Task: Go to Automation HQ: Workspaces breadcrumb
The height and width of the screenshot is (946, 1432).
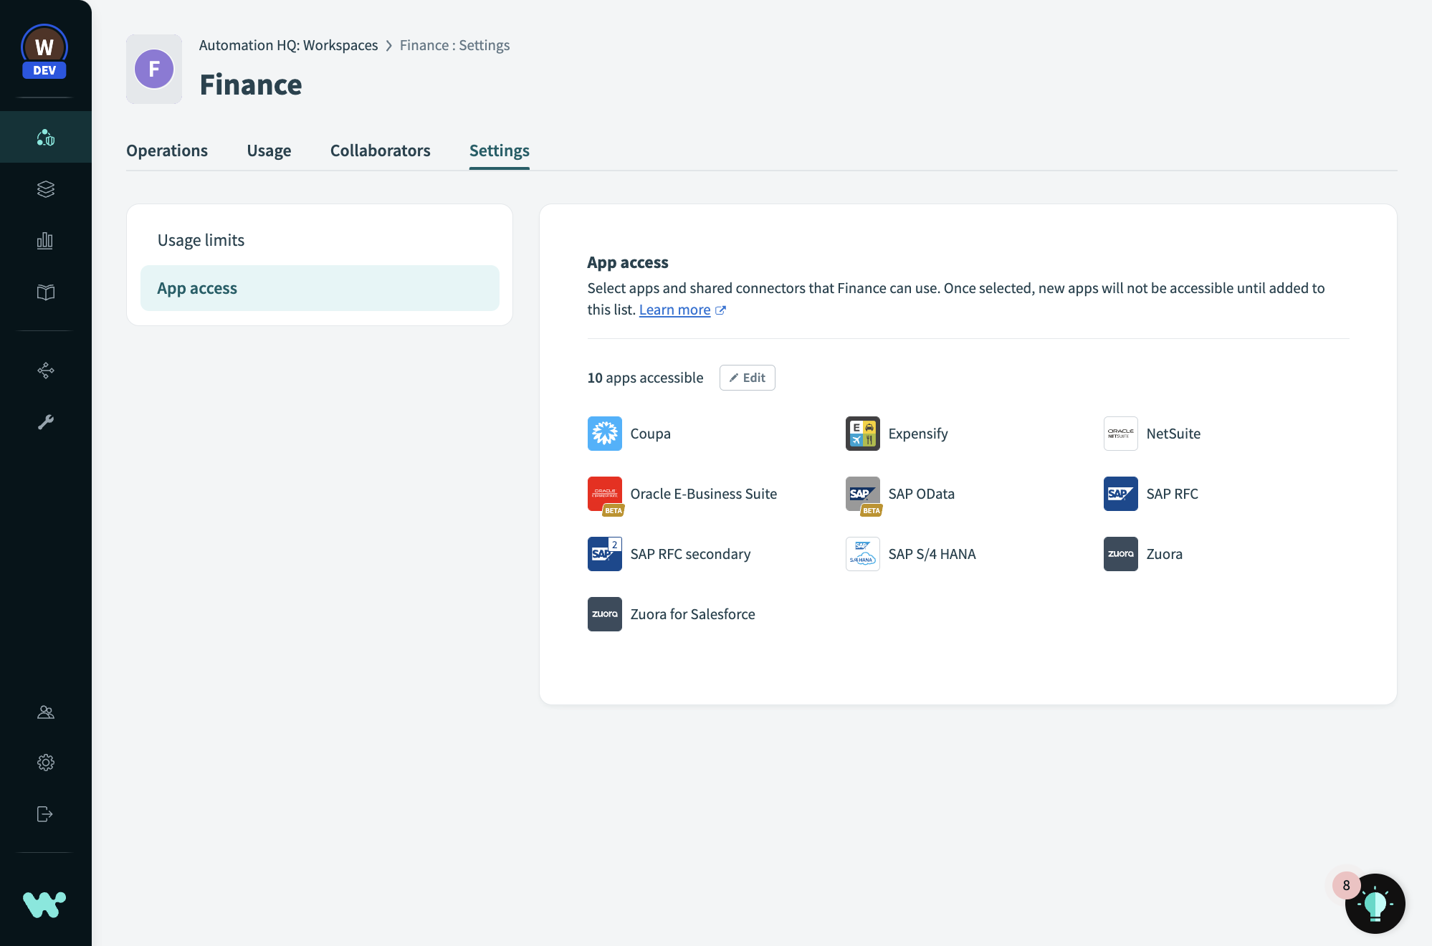Action: pyautogui.click(x=288, y=45)
